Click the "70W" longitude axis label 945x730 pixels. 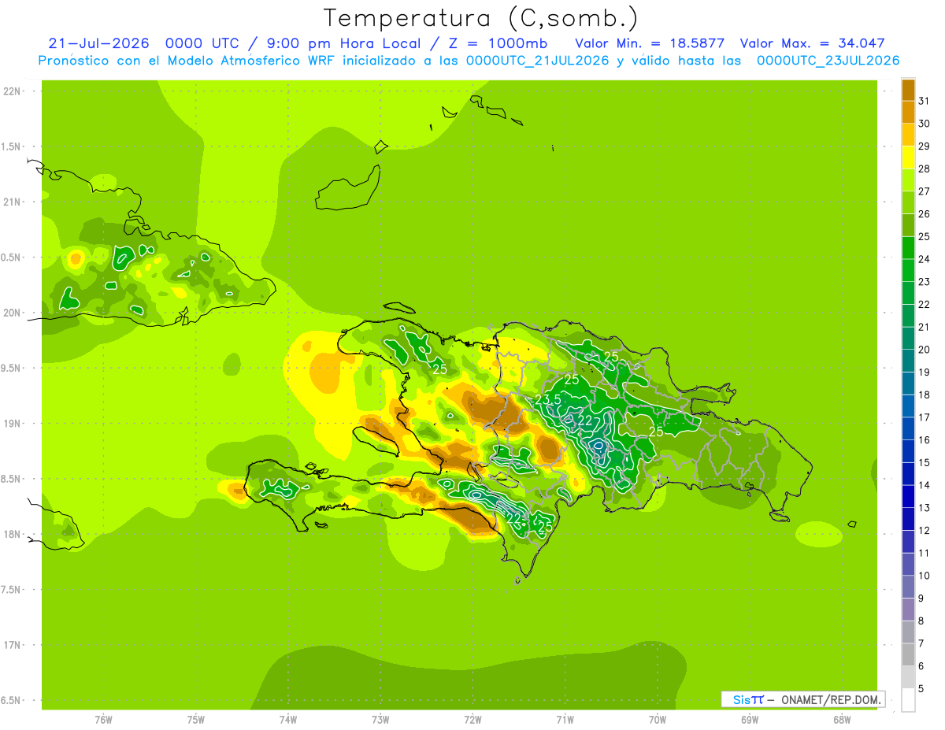[658, 719]
